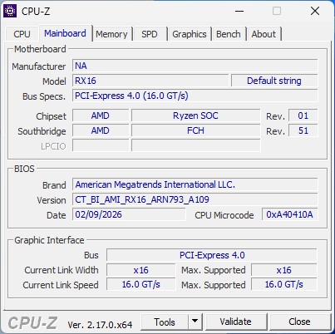Click the Chipset vendor AMD field
The image size is (335, 334).
[x=101, y=115]
